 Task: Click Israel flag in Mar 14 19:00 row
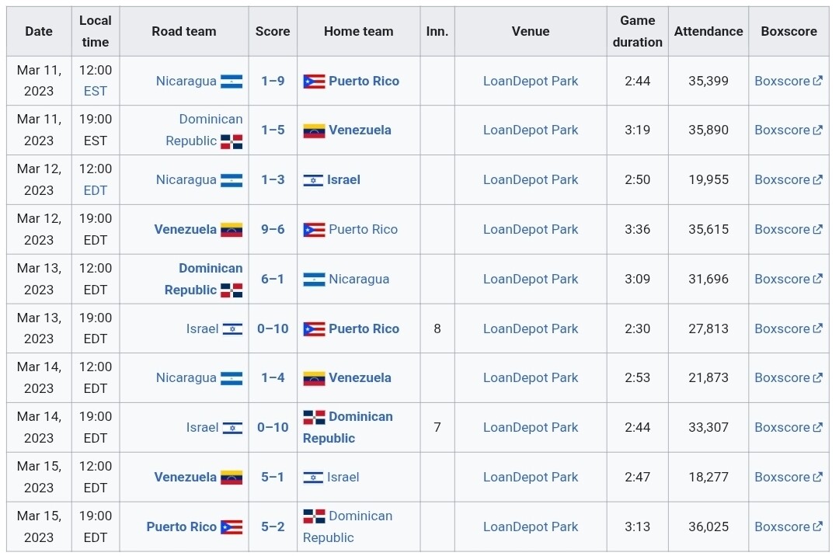pos(232,428)
